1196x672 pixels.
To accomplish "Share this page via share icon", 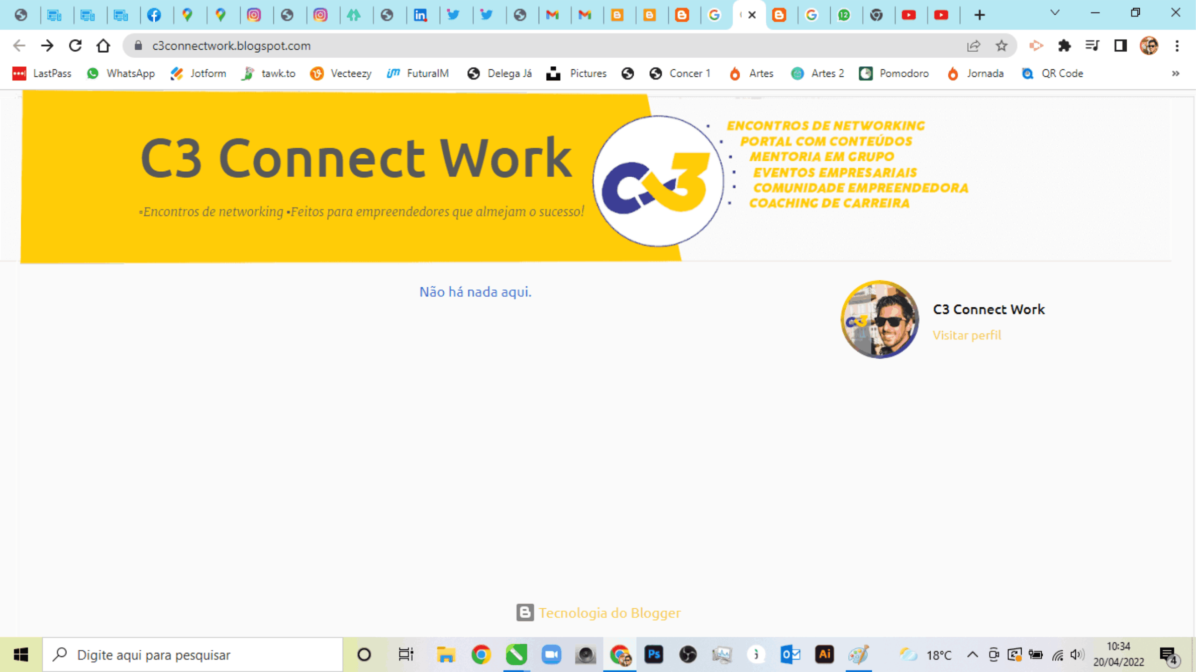I will [x=973, y=46].
